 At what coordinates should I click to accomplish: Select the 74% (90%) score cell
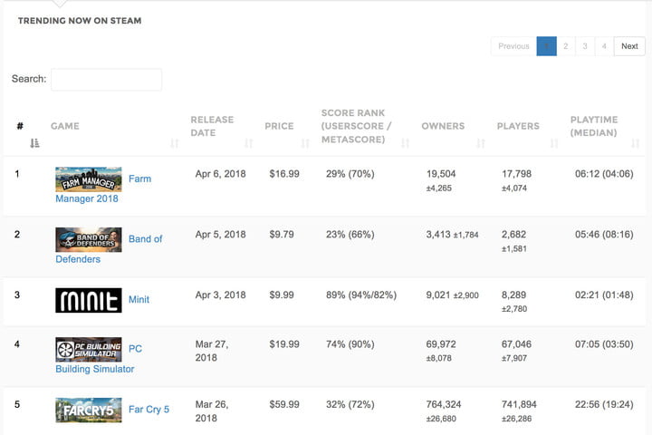(350, 344)
